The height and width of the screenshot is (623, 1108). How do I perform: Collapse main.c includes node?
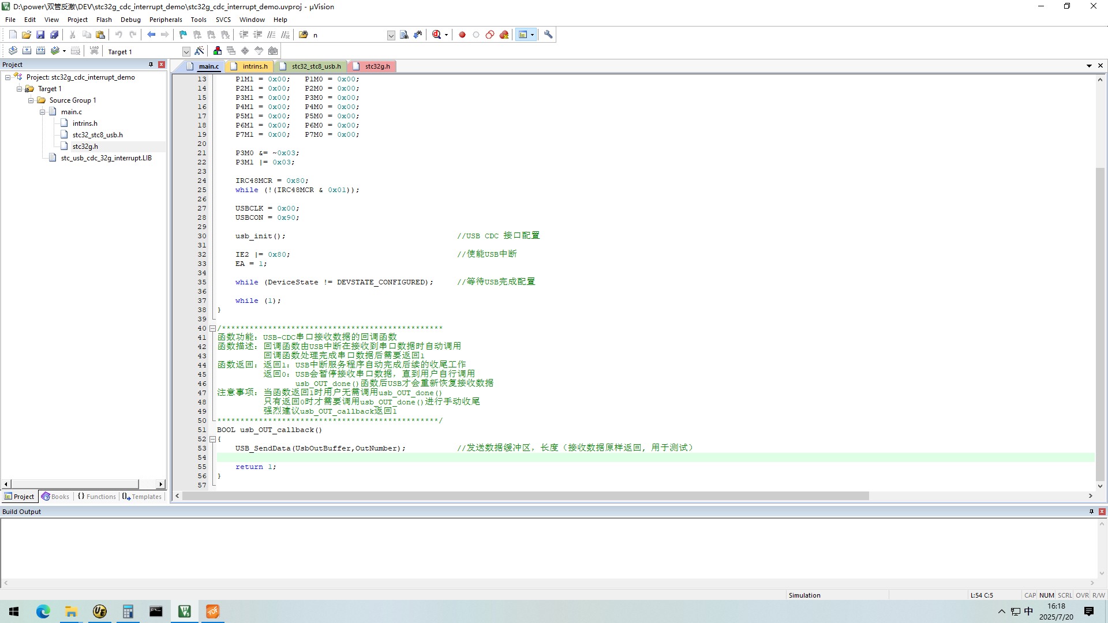pos(43,112)
